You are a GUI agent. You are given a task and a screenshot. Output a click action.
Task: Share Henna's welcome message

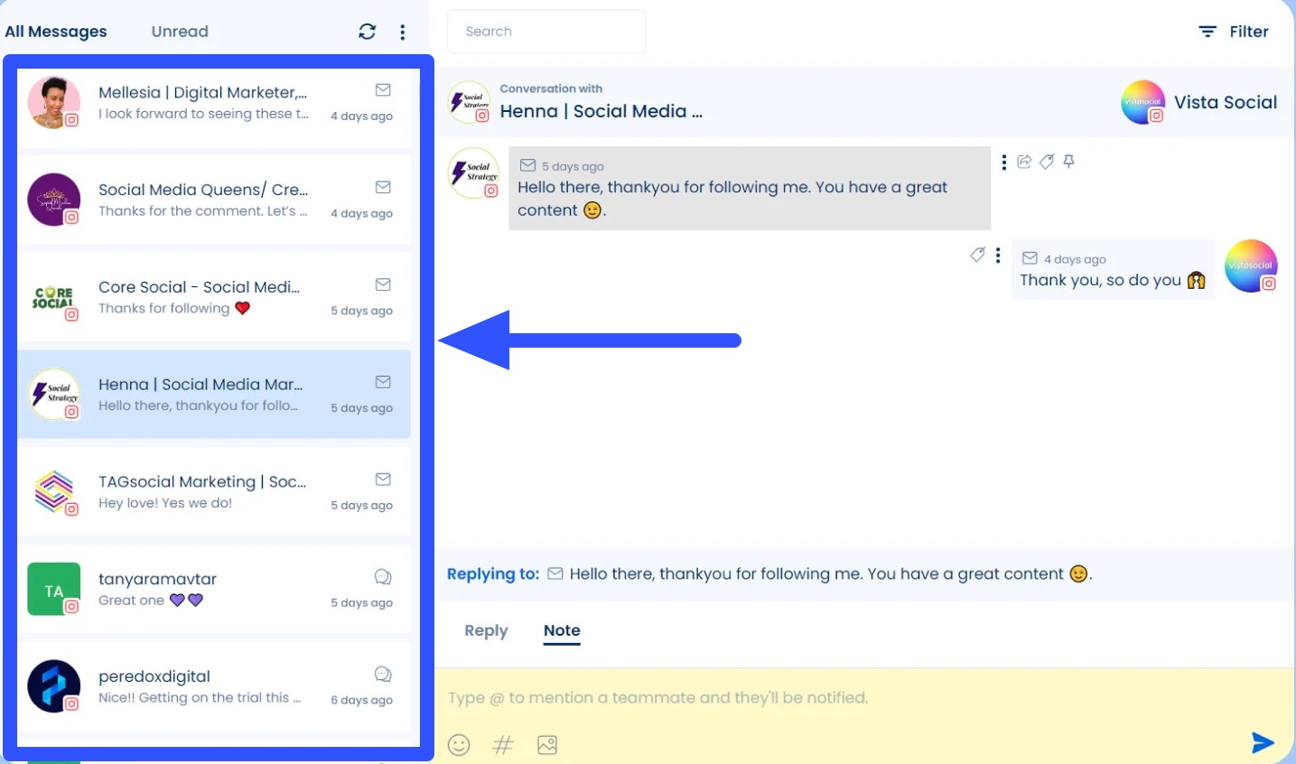[1024, 161]
